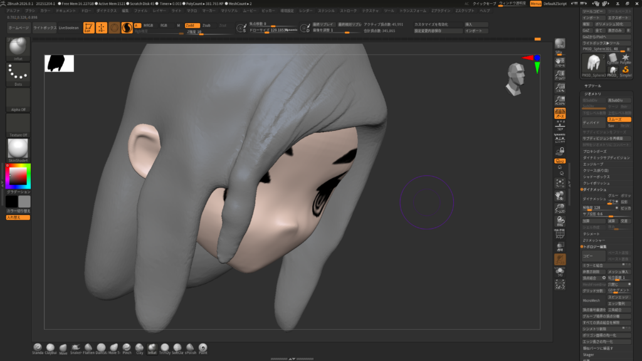This screenshot has width=642, height=361.
Task: Activate the Edit mode icon
Action: (x=88, y=28)
